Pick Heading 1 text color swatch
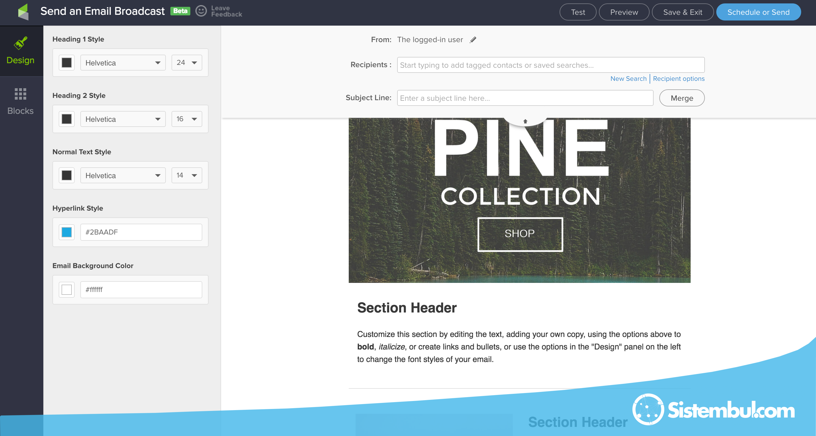816x436 pixels. click(x=66, y=63)
